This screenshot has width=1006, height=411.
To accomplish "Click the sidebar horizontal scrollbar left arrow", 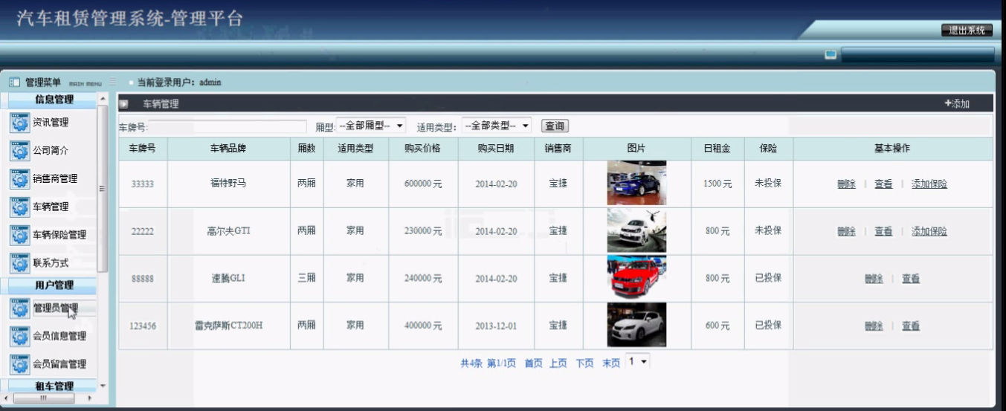I will (x=7, y=398).
